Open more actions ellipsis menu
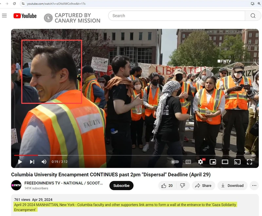262x216 pixels. click(254, 186)
